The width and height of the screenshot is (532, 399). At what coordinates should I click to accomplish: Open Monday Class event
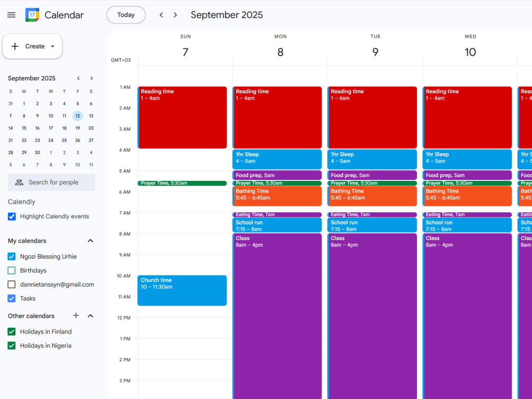(277, 316)
